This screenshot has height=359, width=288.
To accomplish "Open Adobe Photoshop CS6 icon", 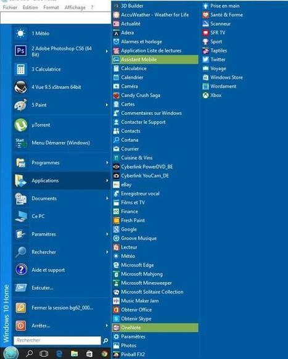I will pos(20,51).
